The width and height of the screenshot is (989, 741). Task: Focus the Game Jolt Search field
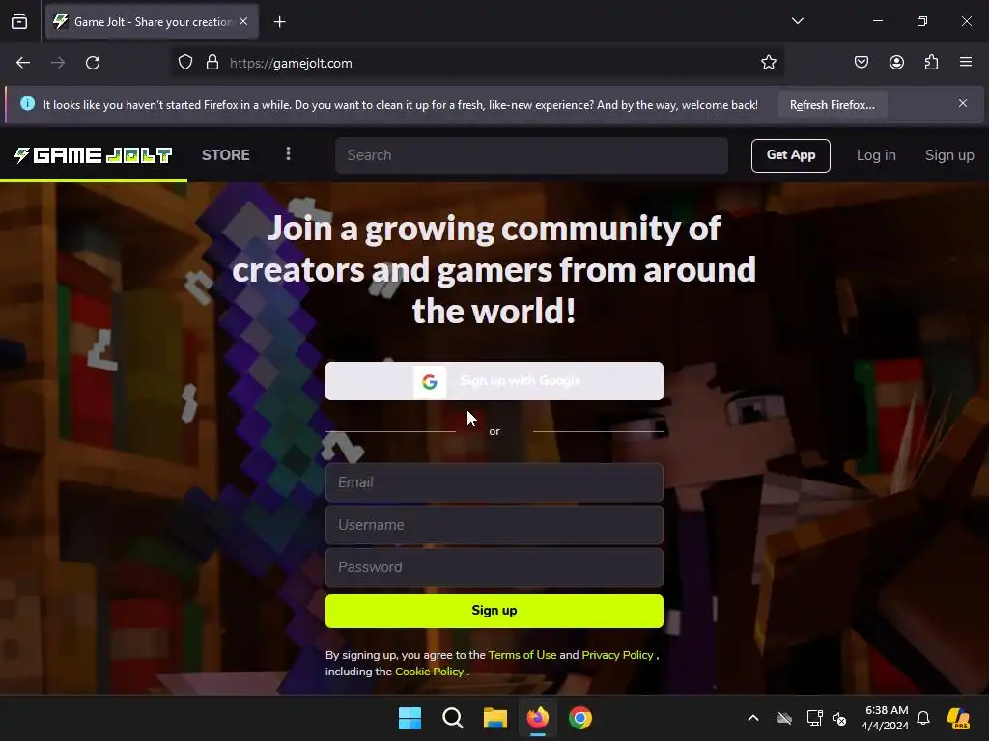point(532,155)
